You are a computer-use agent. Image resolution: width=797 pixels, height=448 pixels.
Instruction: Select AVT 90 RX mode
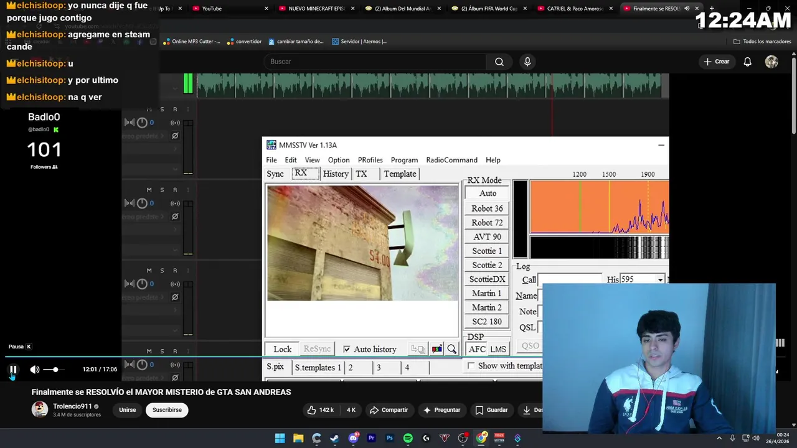pos(487,237)
